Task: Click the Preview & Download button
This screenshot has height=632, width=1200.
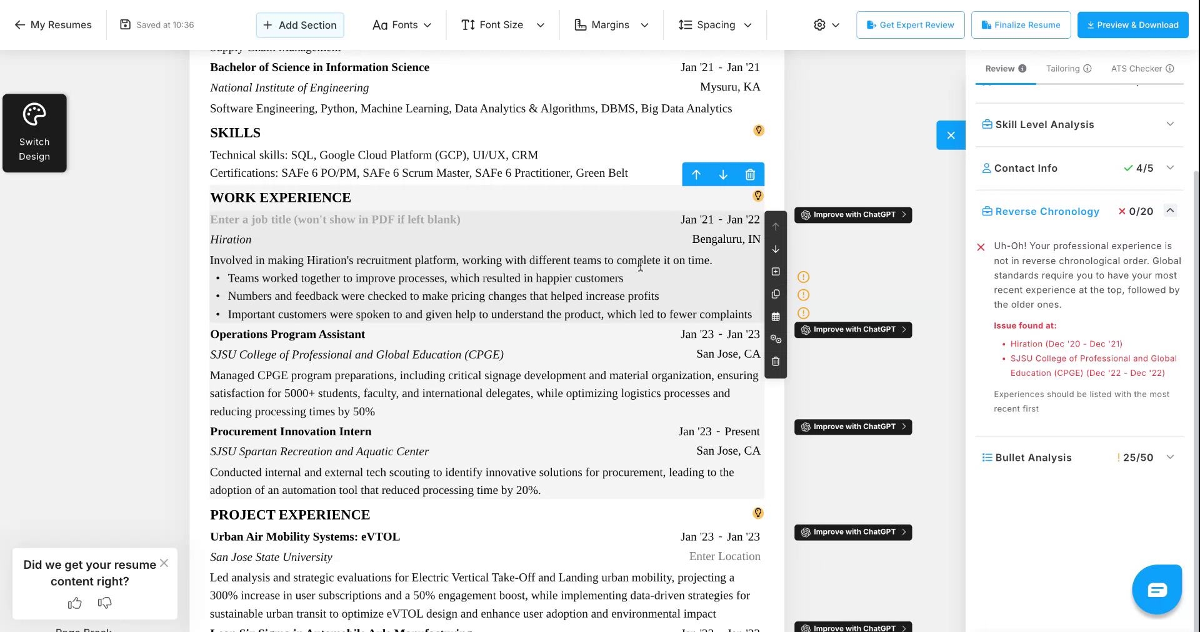Action: [x=1132, y=25]
